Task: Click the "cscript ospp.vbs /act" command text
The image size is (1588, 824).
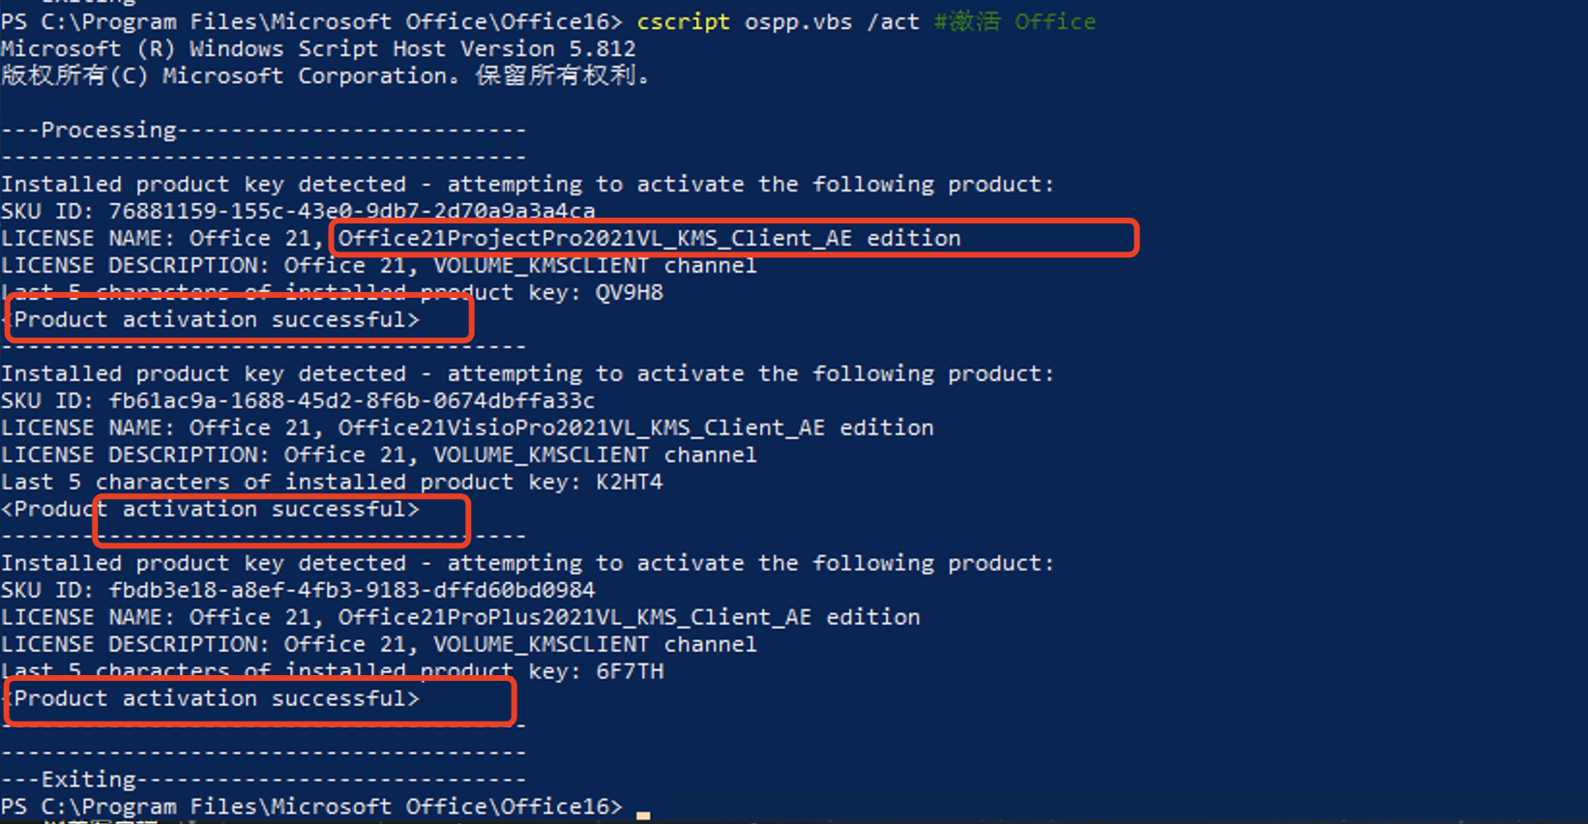Action: click(x=778, y=21)
